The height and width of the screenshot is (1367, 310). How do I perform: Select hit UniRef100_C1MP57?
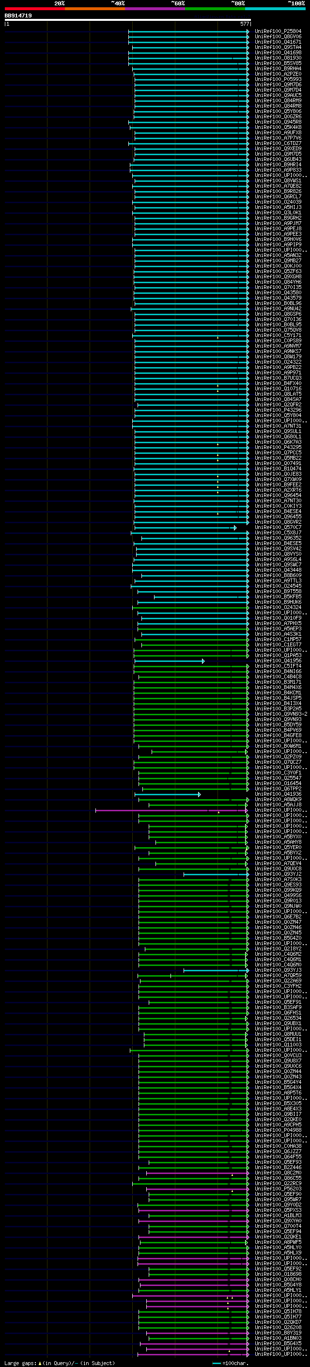pos(278,640)
